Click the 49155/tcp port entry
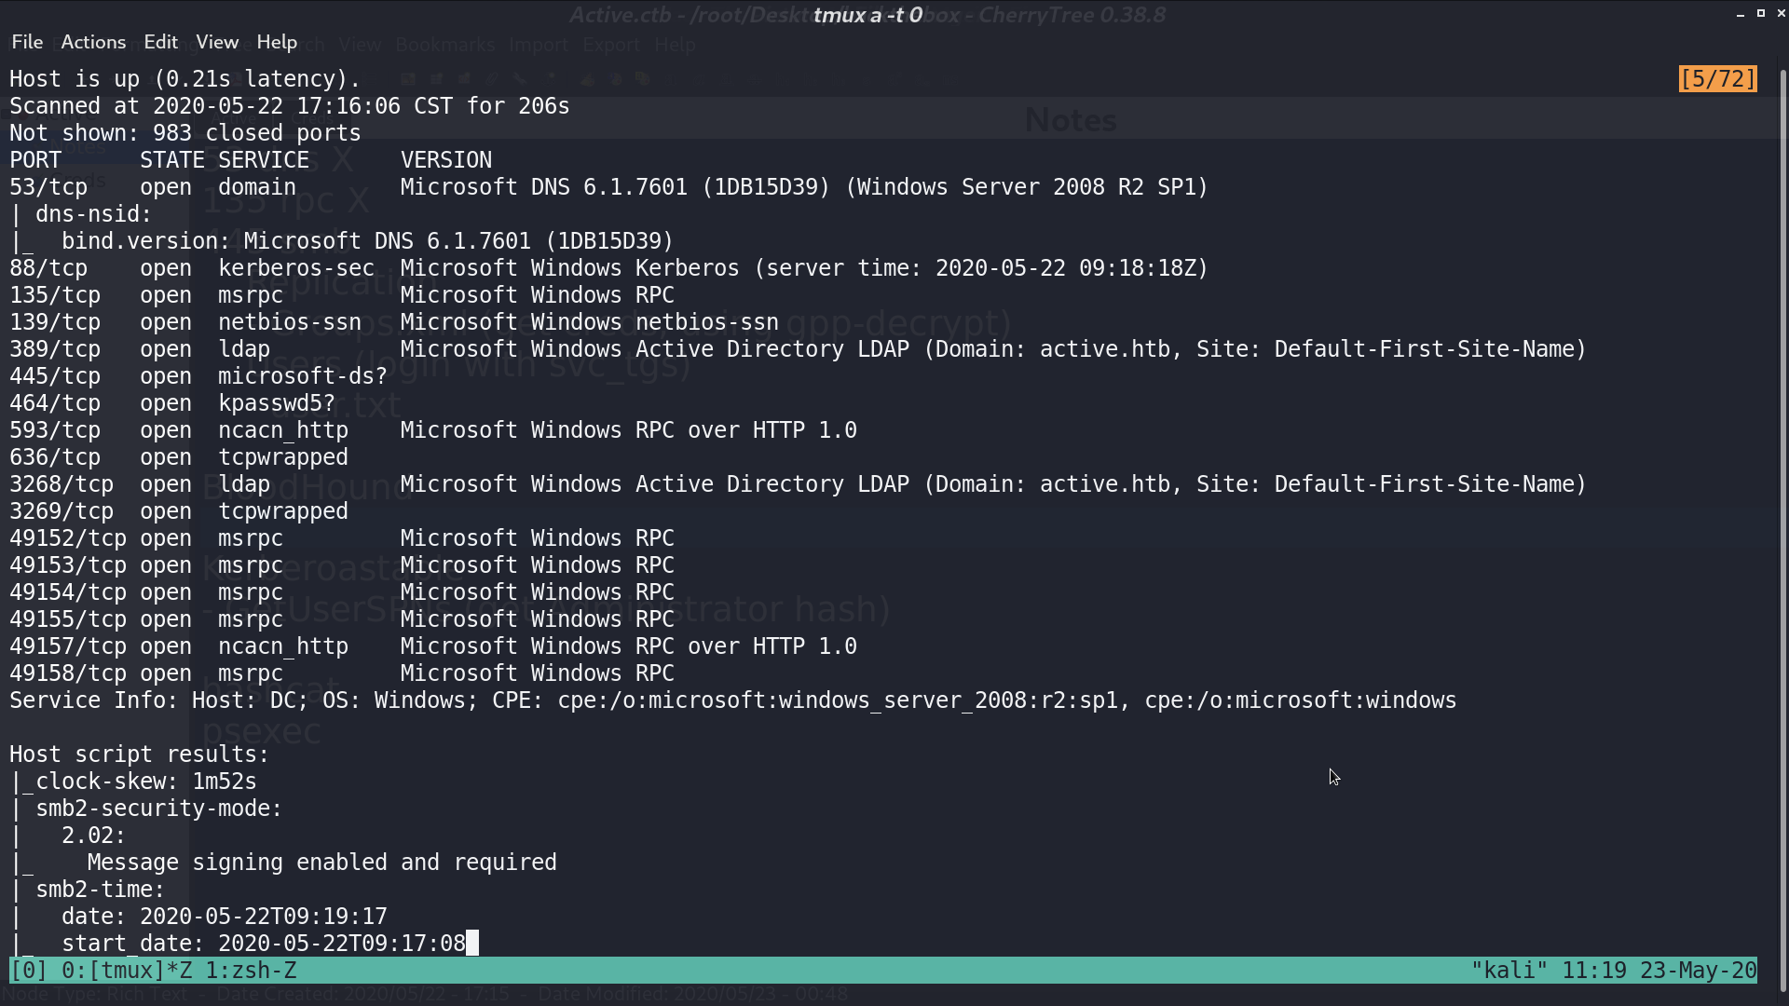This screenshot has width=1789, height=1006. tap(68, 619)
